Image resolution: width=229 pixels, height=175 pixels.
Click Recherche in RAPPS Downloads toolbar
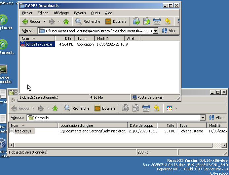(x=88, y=21)
